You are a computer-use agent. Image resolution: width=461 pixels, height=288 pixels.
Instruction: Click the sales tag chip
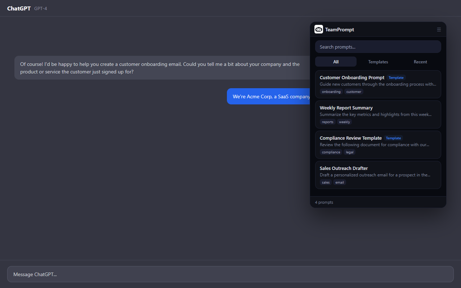click(x=326, y=183)
